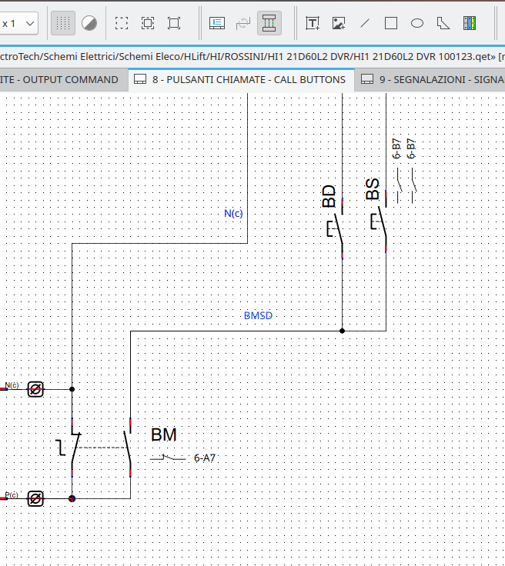505x566 pixels.
Task: Click the terminal strip icon
Action: [x=470, y=23]
